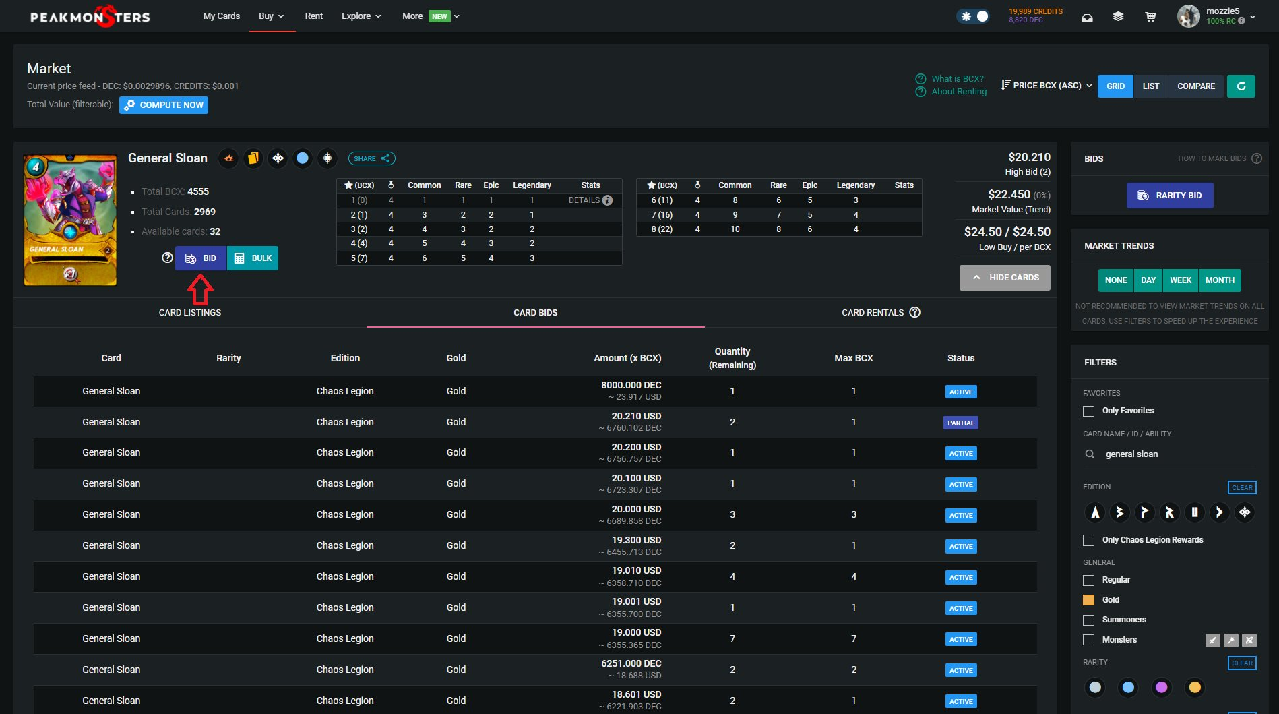Expand the More menu

(x=431, y=16)
